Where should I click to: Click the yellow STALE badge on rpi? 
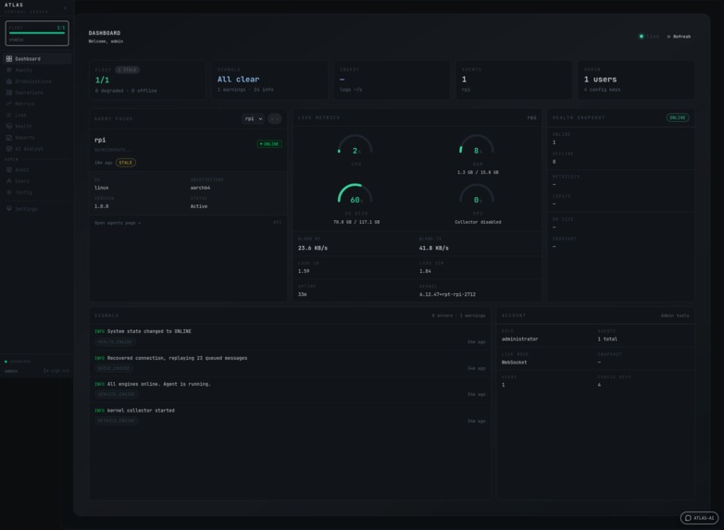click(126, 163)
